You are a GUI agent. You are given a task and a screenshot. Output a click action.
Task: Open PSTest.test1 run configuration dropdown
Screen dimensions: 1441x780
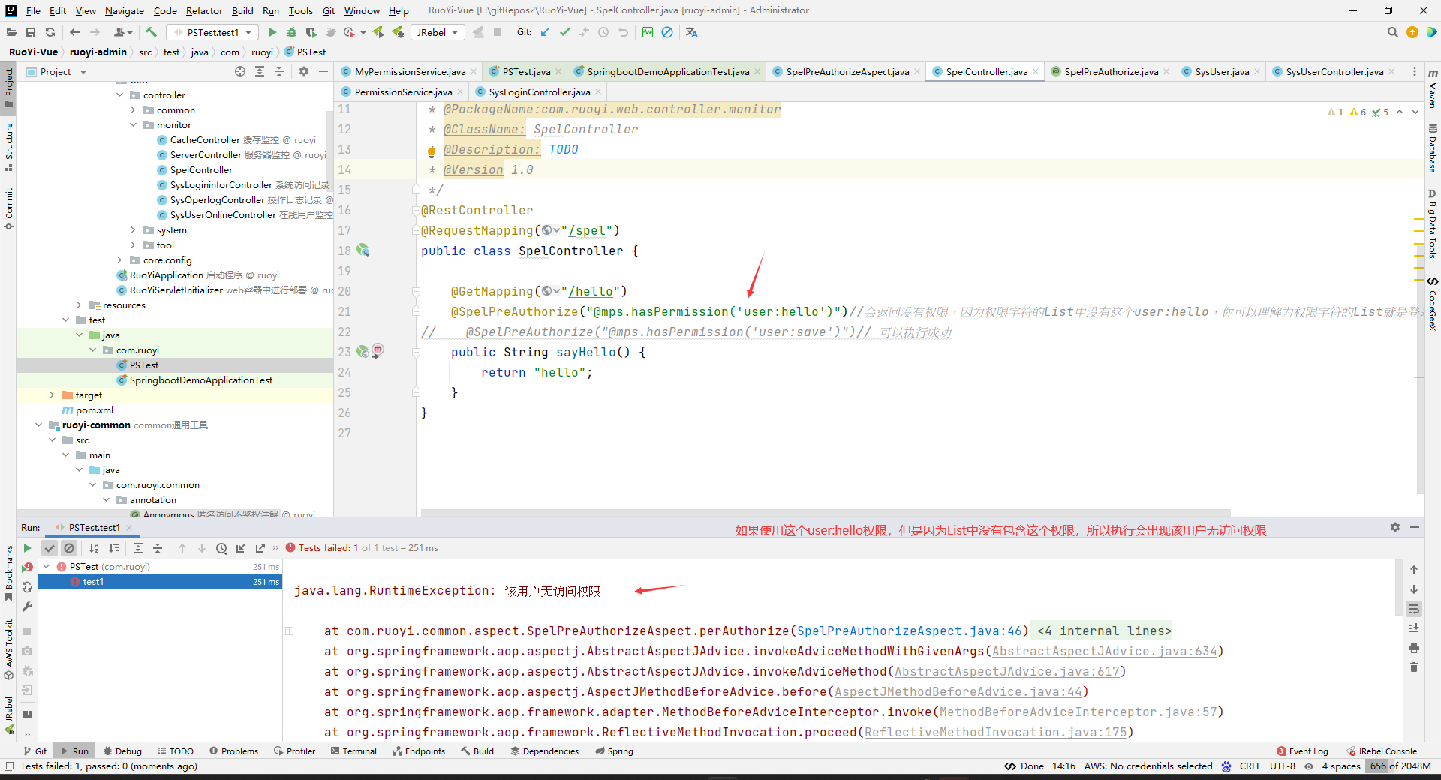point(212,32)
